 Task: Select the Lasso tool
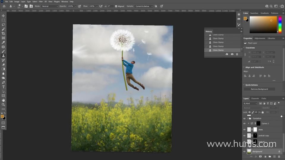click(3, 25)
